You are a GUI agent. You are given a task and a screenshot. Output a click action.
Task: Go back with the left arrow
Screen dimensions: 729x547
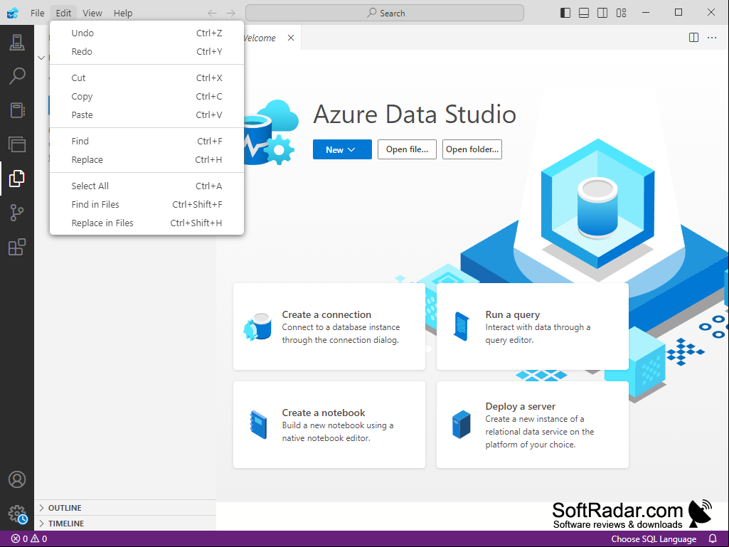[212, 13]
